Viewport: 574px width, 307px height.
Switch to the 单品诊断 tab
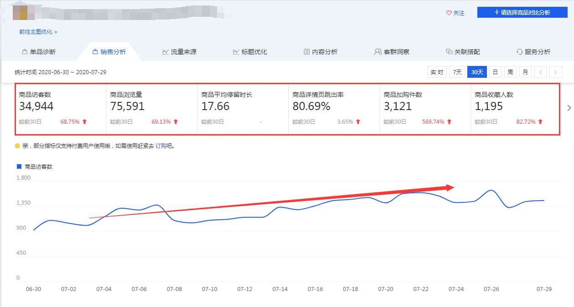pyautogui.click(x=39, y=52)
